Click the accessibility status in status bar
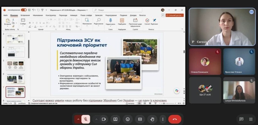This screenshot has height=125, width=258. click(x=42, y=103)
